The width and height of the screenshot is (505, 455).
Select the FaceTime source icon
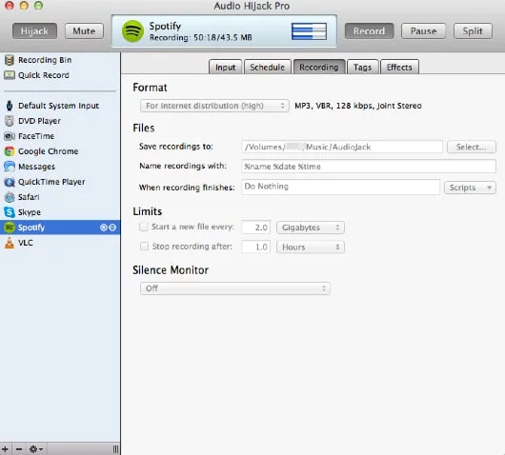10,136
